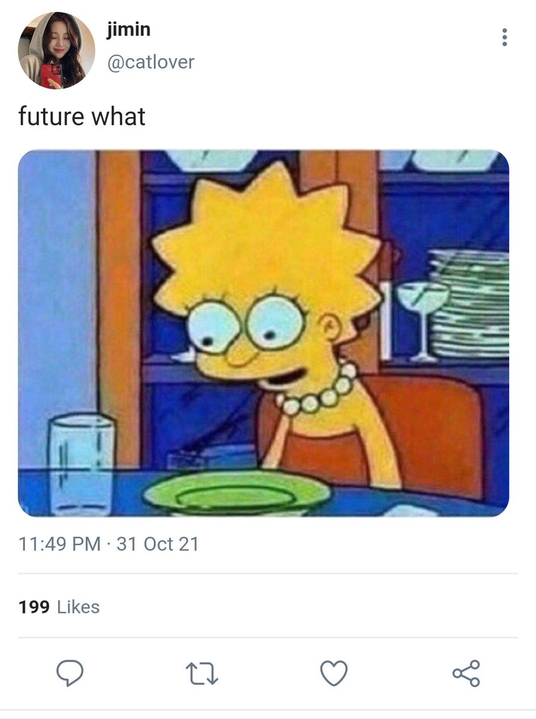
Task: Click the 31 Oct 21 date
Action: (158, 544)
